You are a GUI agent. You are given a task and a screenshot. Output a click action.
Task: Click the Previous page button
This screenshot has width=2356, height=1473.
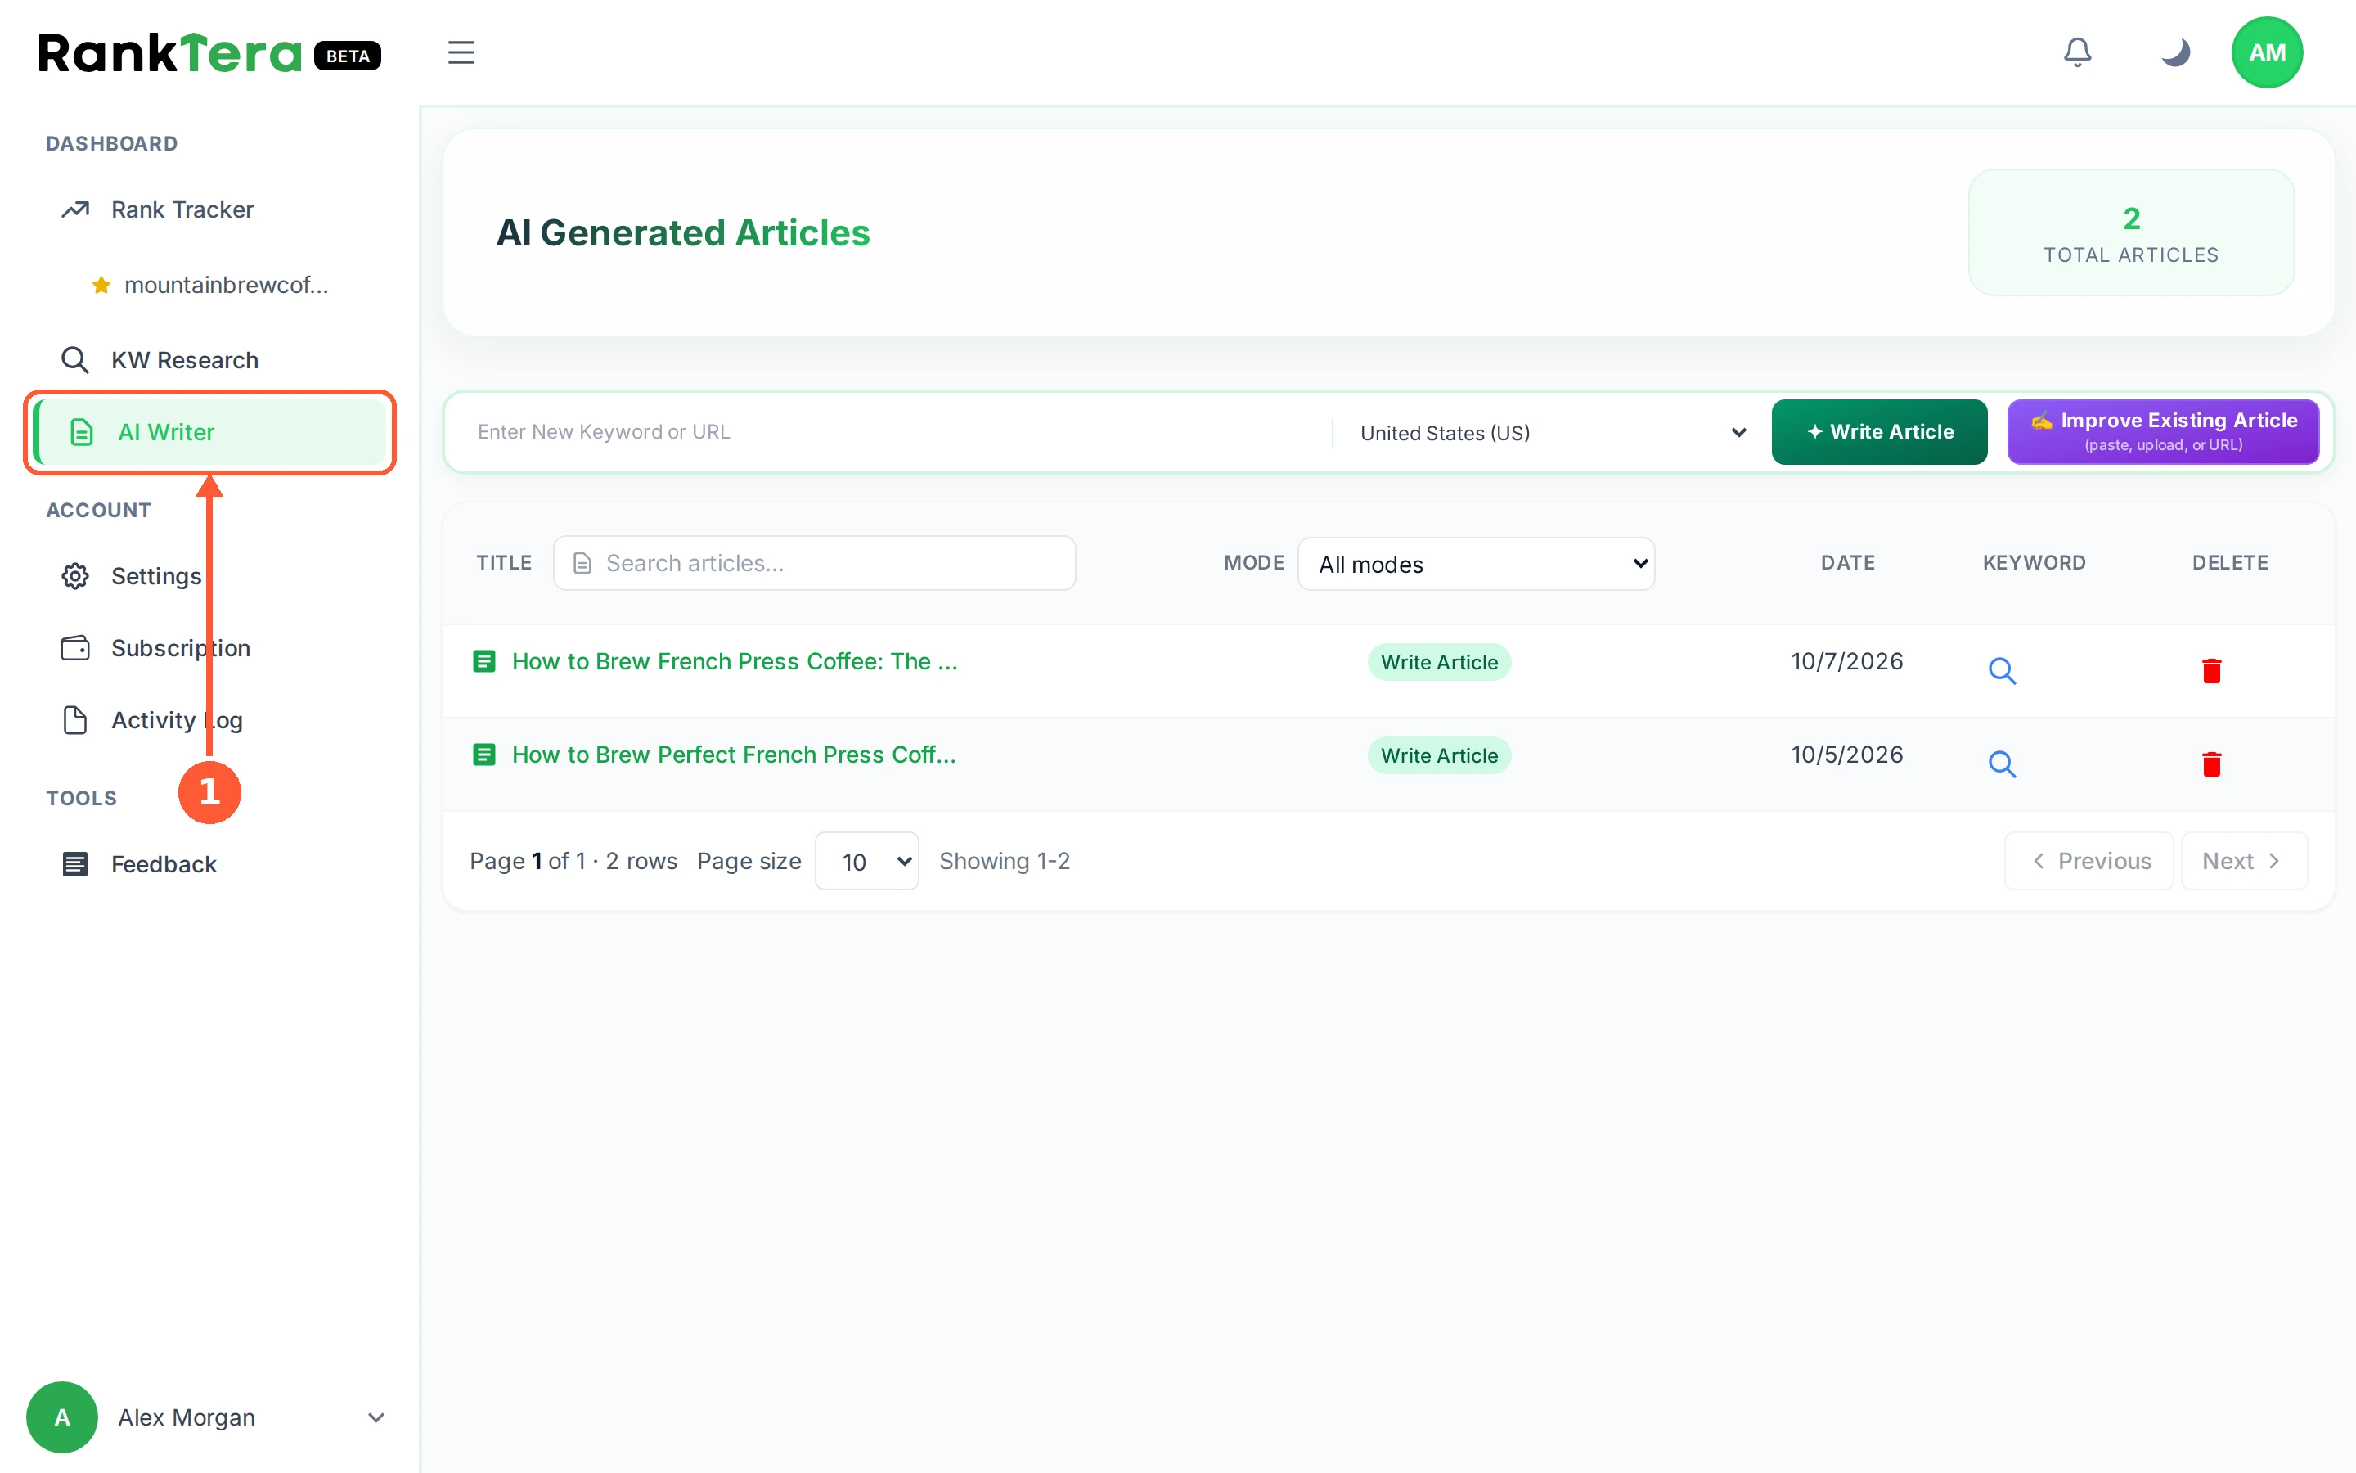click(x=2088, y=861)
